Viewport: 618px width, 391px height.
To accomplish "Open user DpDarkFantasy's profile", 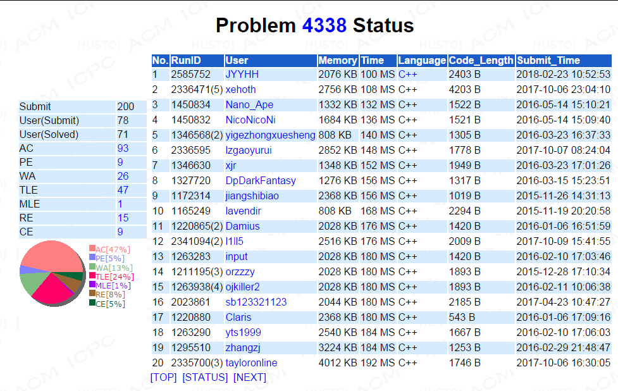I will tap(261, 180).
